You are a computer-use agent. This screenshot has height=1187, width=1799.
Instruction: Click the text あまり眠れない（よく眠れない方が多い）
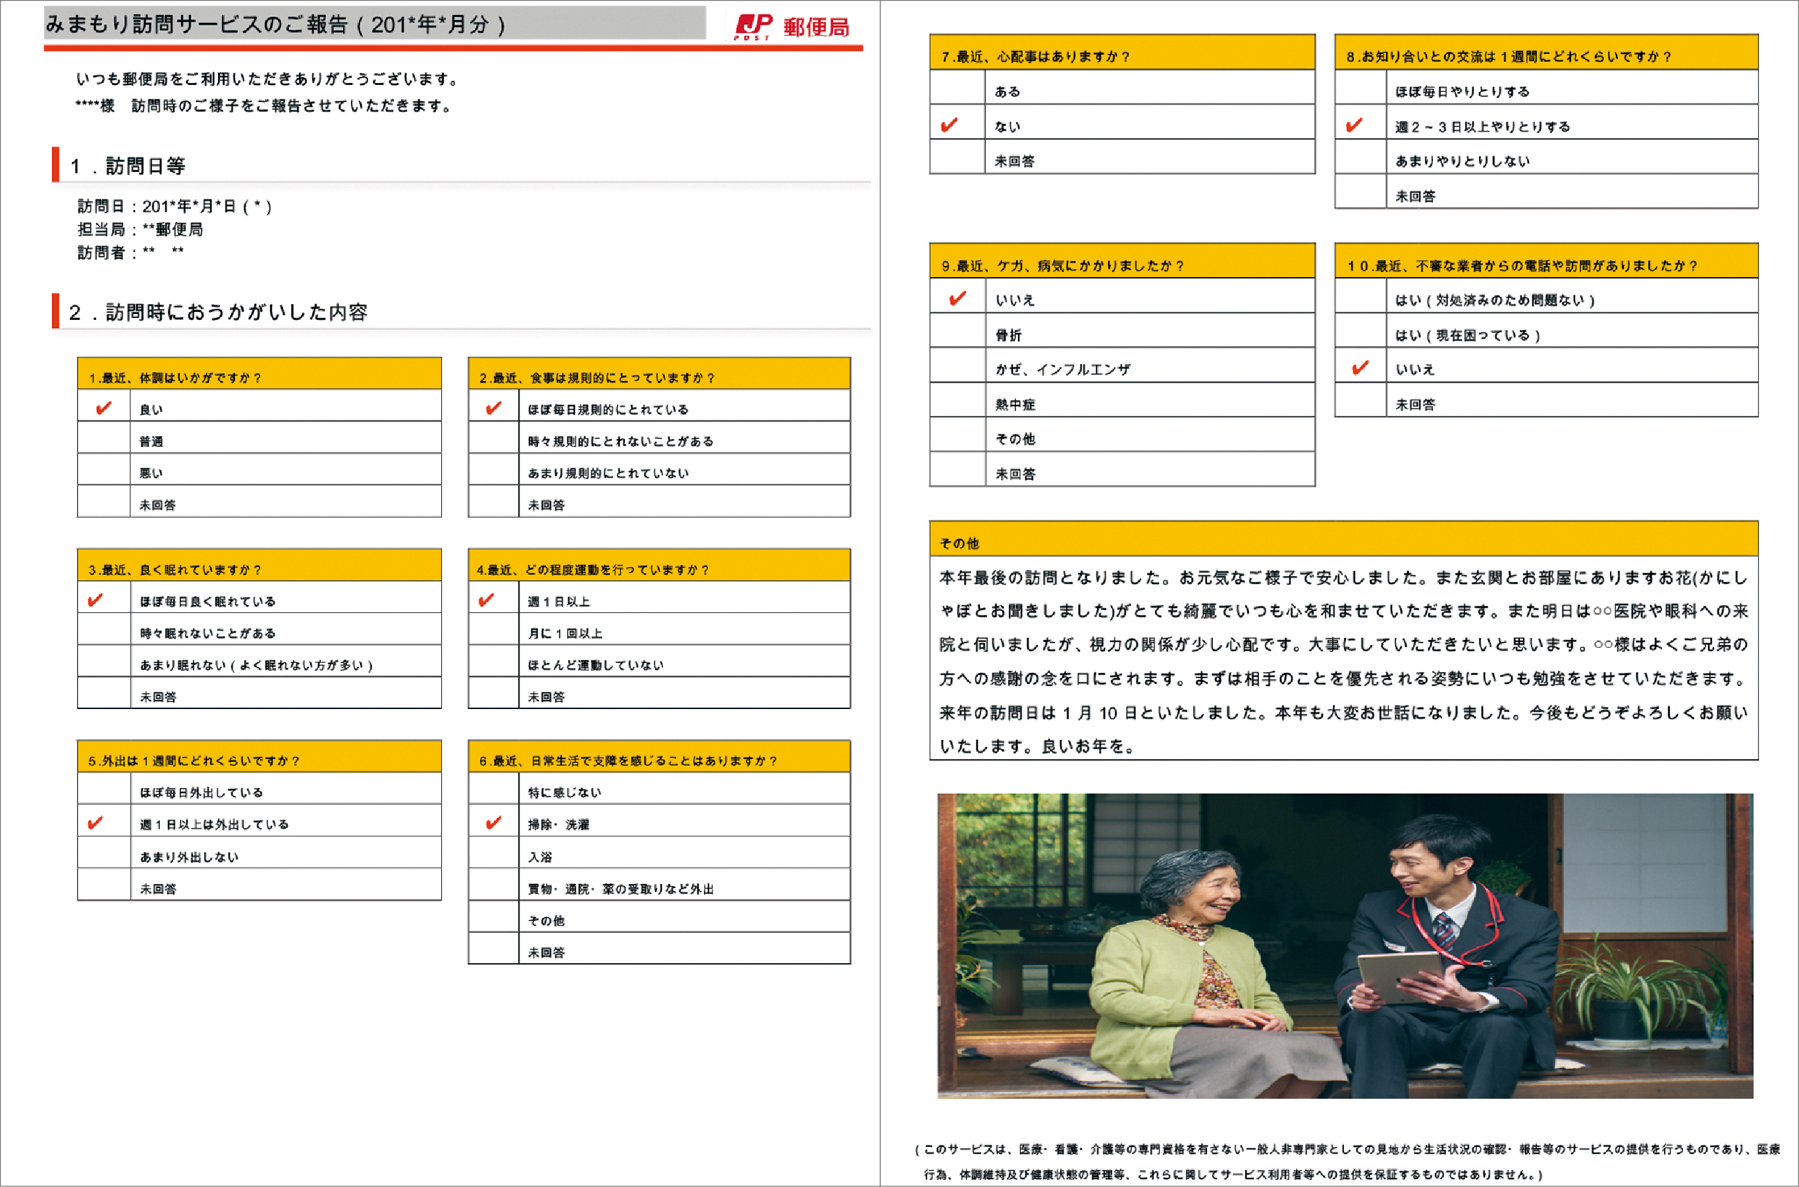click(257, 665)
